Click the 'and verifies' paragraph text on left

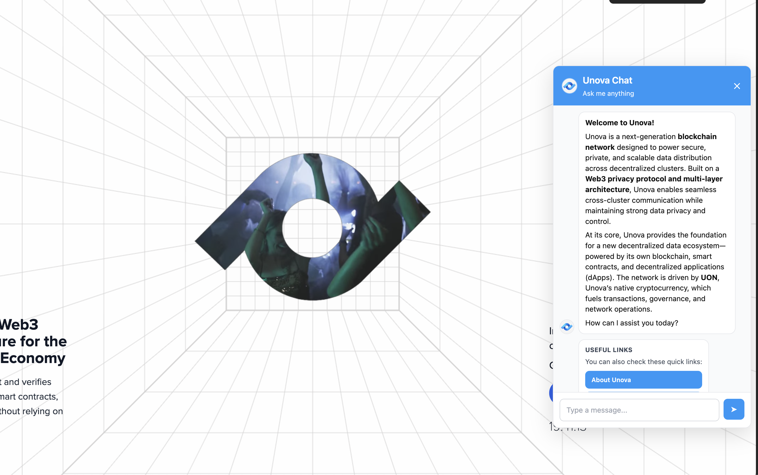tap(28, 382)
